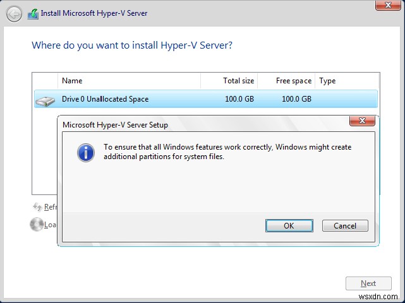Click the partially hidden Refresh link

[x=51, y=207]
